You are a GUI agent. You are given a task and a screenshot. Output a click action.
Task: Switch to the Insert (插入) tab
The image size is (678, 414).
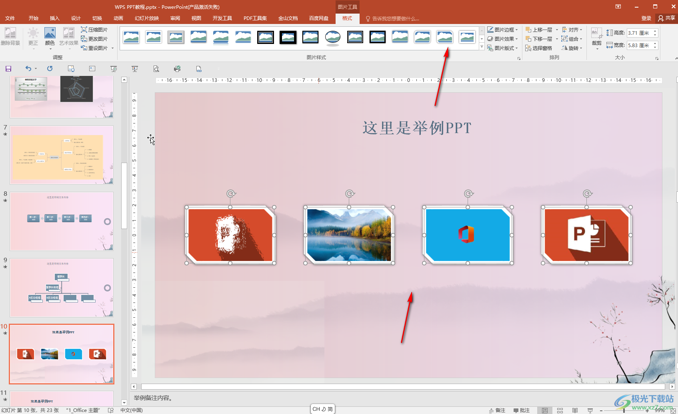(55, 18)
